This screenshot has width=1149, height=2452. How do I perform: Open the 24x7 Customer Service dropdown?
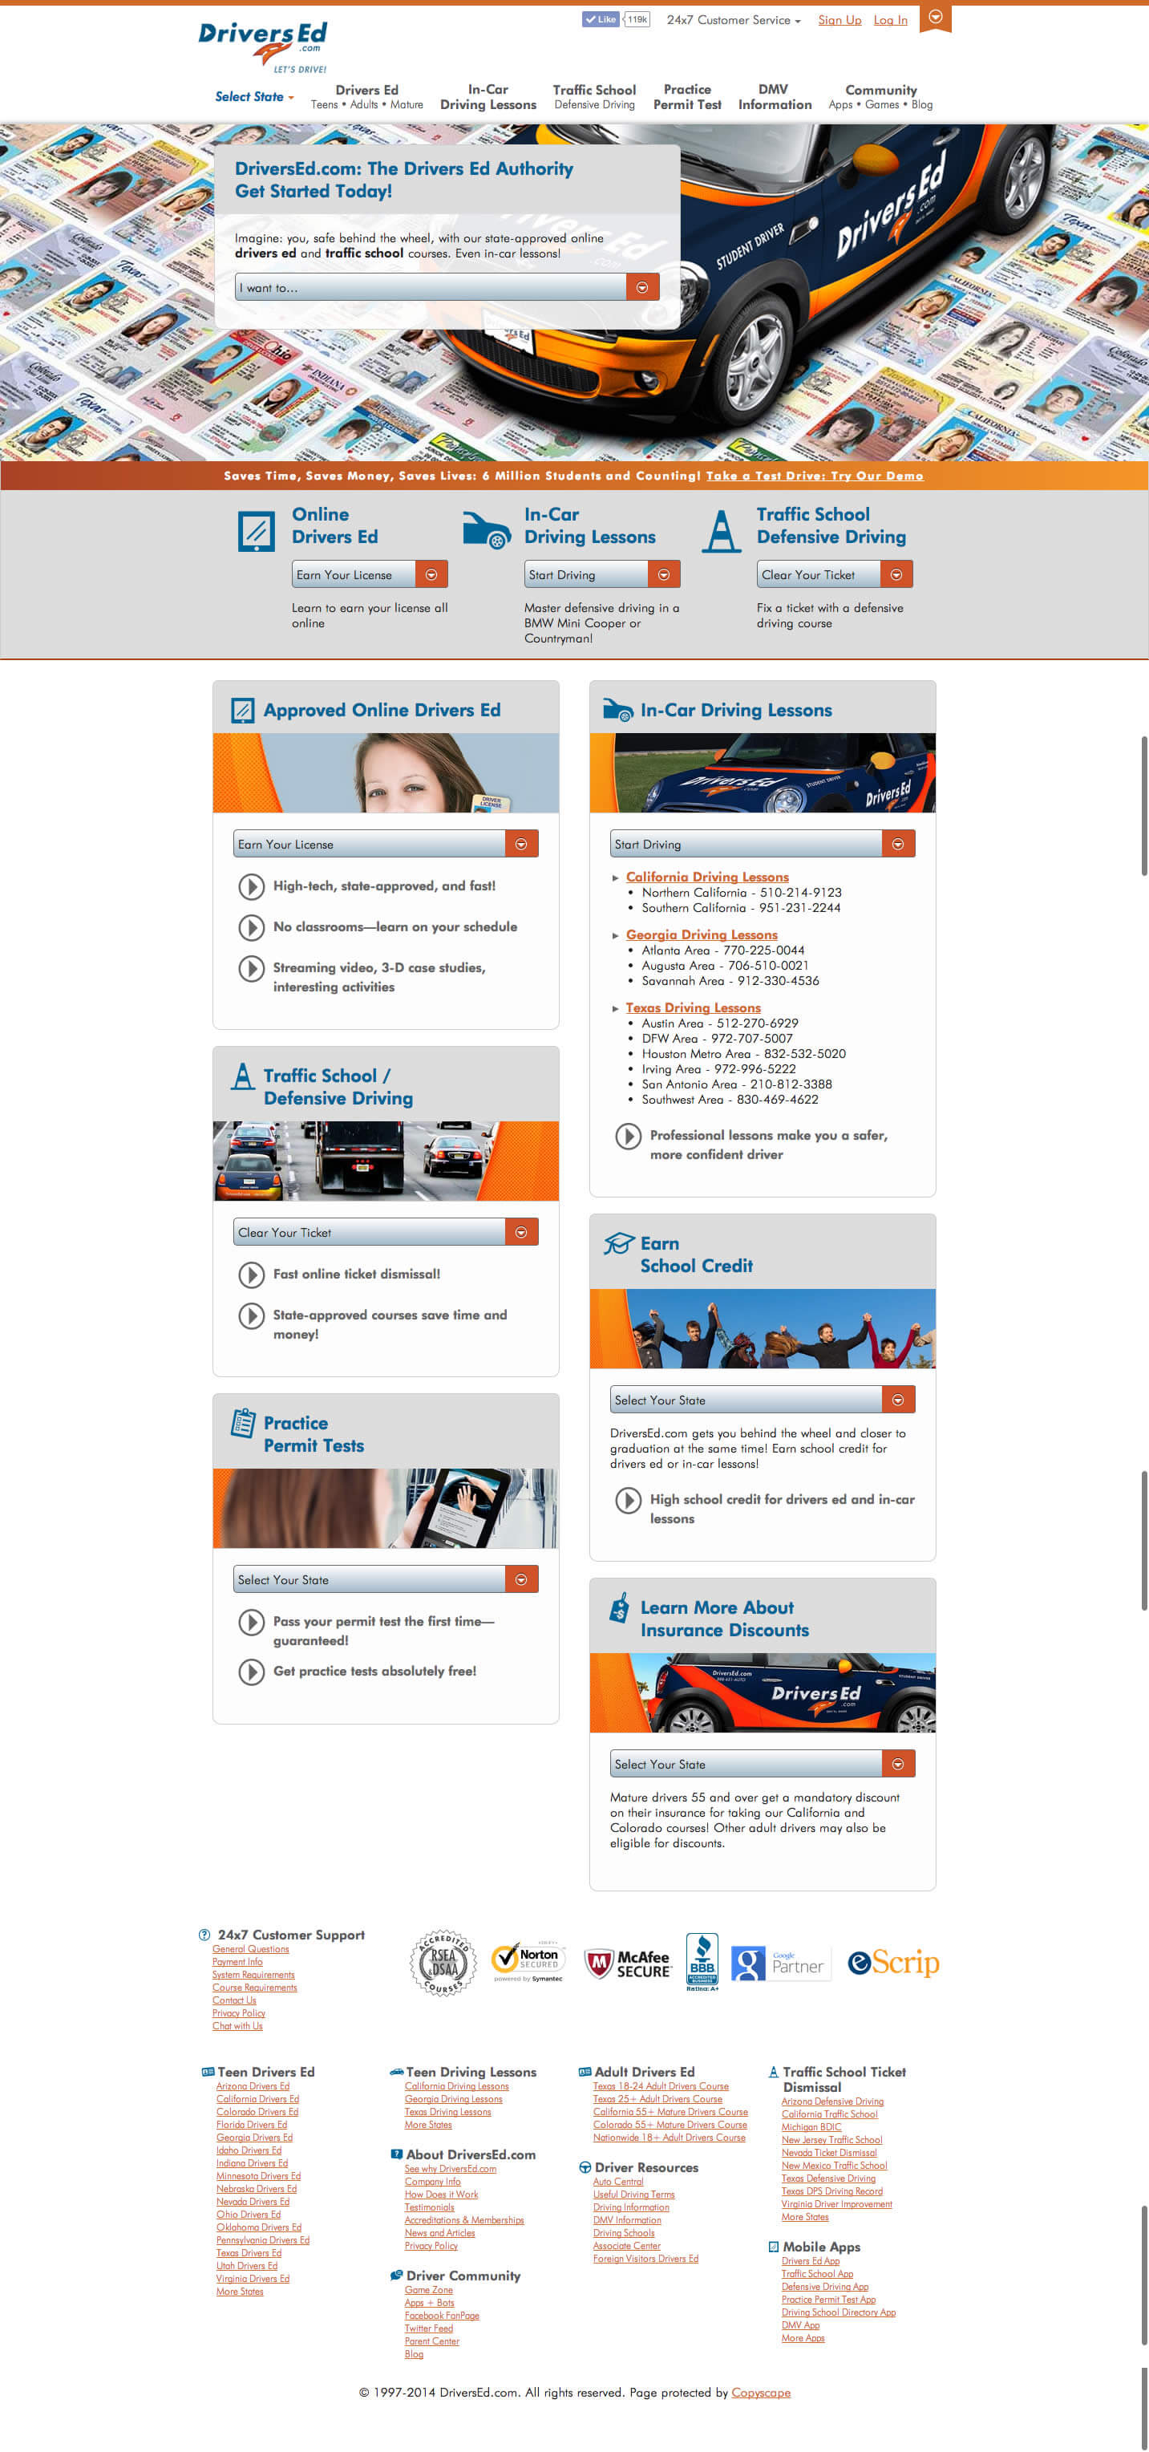[x=734, y=20]
